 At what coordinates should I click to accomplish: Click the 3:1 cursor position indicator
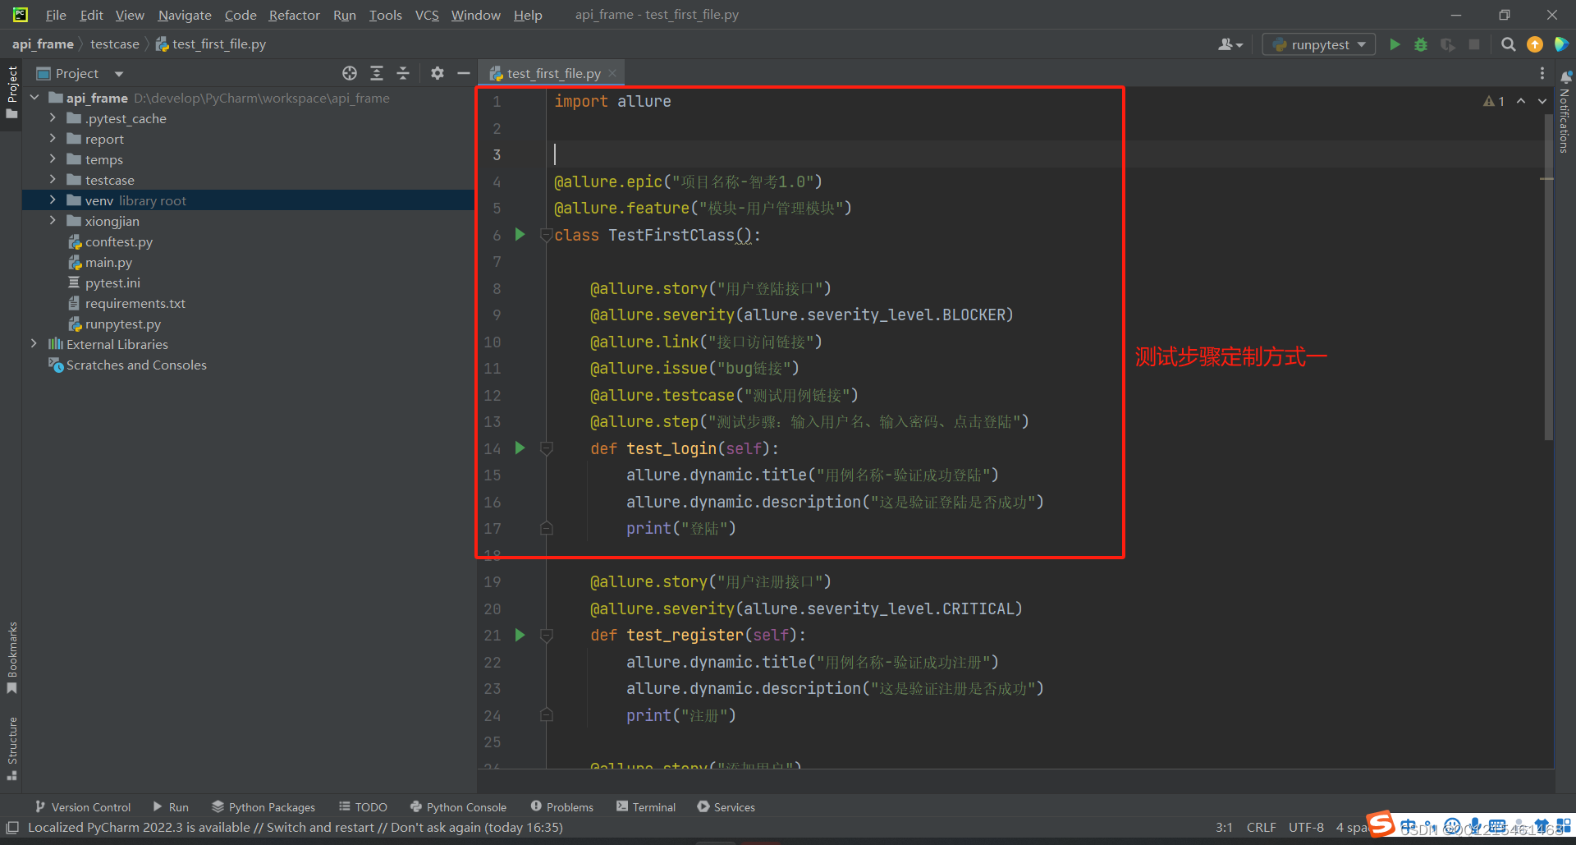pos(1224,828)
